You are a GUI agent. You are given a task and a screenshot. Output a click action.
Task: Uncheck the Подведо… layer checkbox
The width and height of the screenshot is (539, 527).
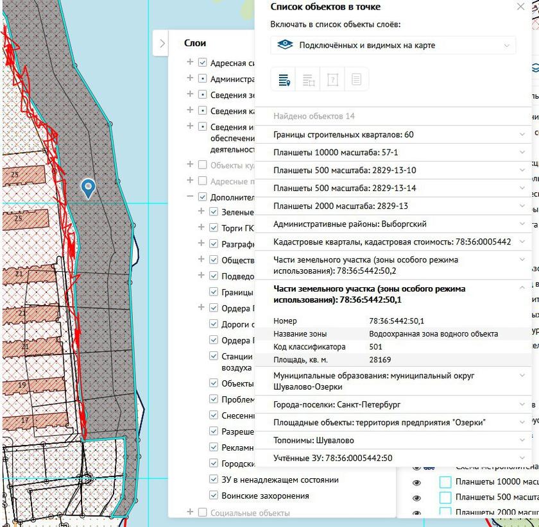pos(214,276)
